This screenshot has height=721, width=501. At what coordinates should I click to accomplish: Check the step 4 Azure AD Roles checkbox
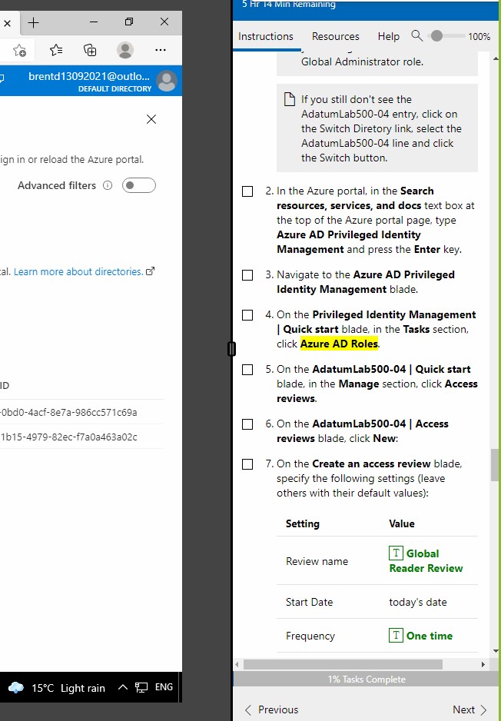(x=247, y=315)
